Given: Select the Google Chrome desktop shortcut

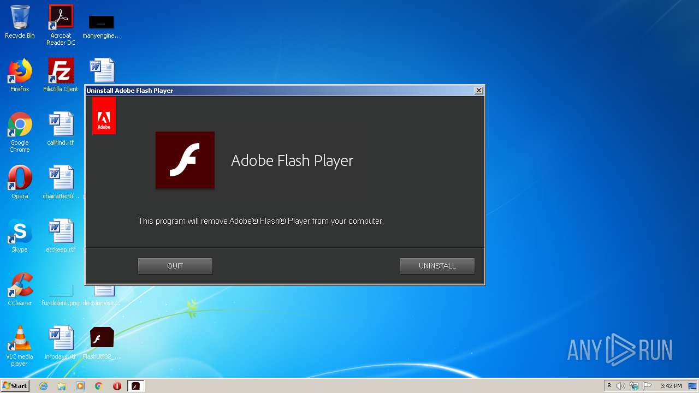Looking at the screenshot, I should (20, 133).
